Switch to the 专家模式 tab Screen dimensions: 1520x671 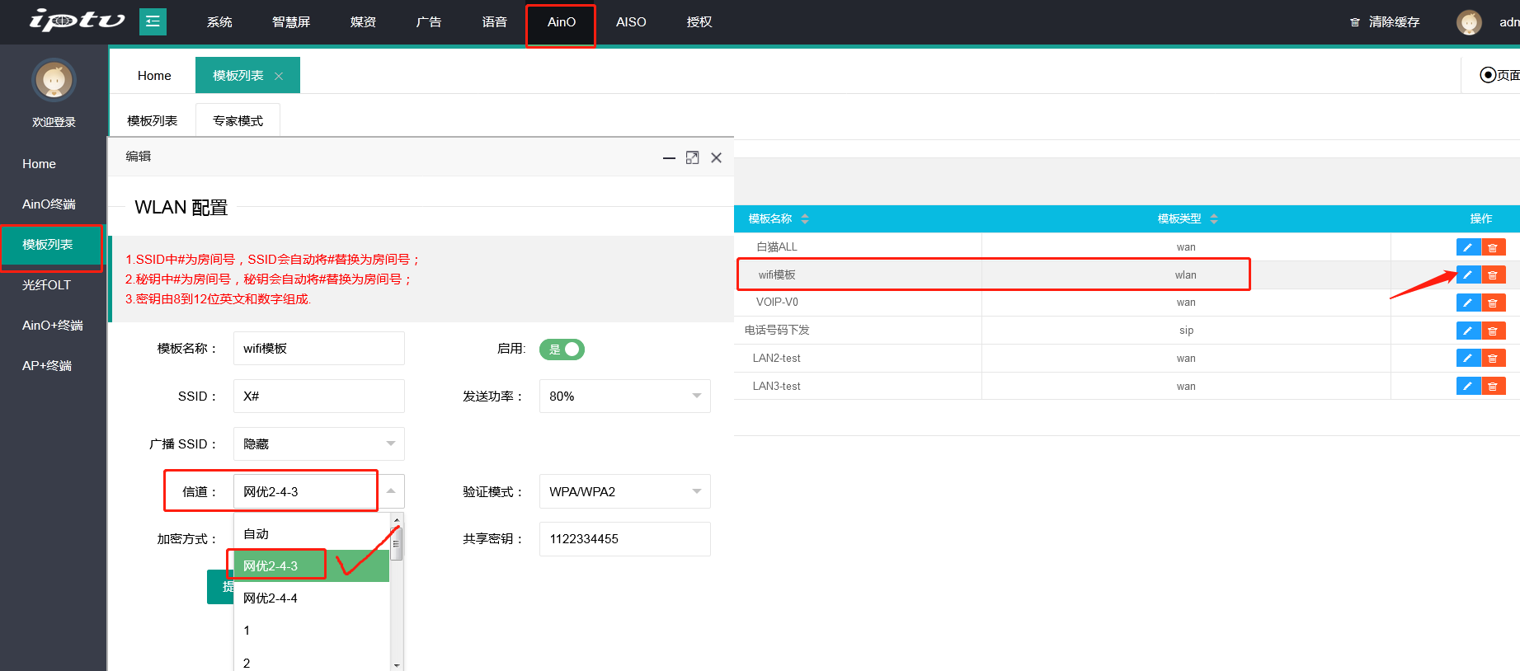238,120
